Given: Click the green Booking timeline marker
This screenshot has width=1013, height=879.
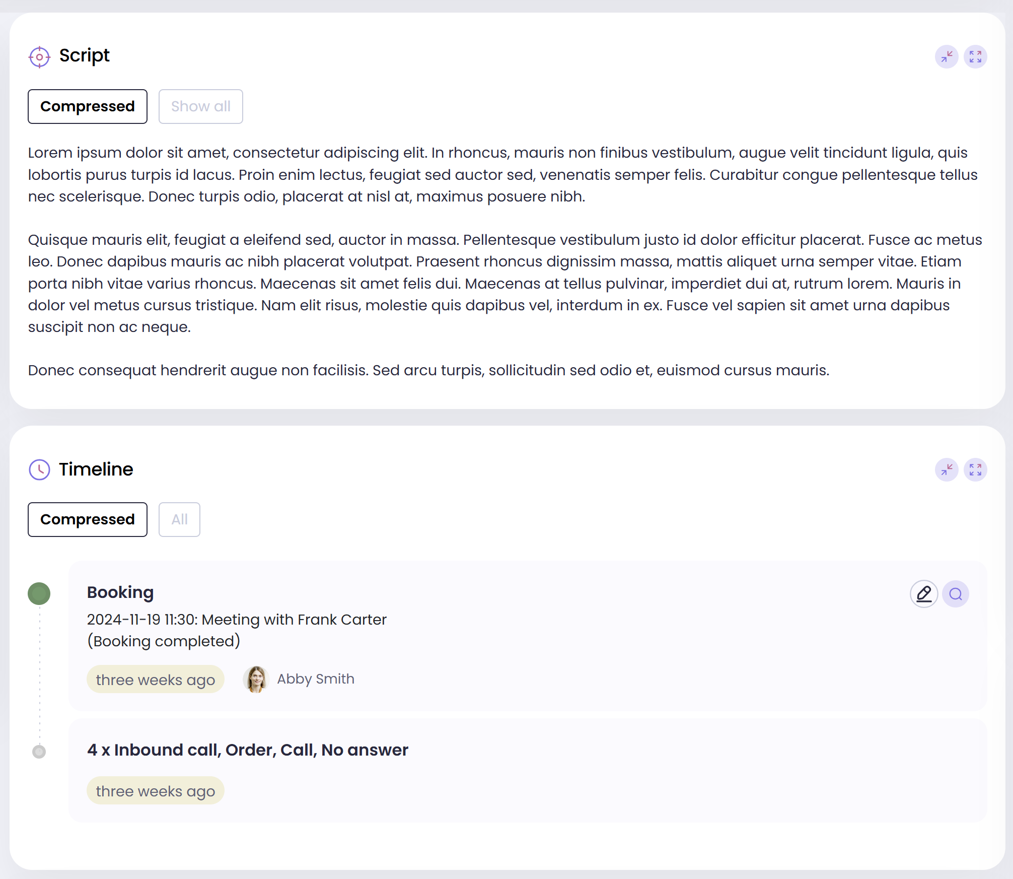Looking at the screenshot, I should click(x=39, y=593).
